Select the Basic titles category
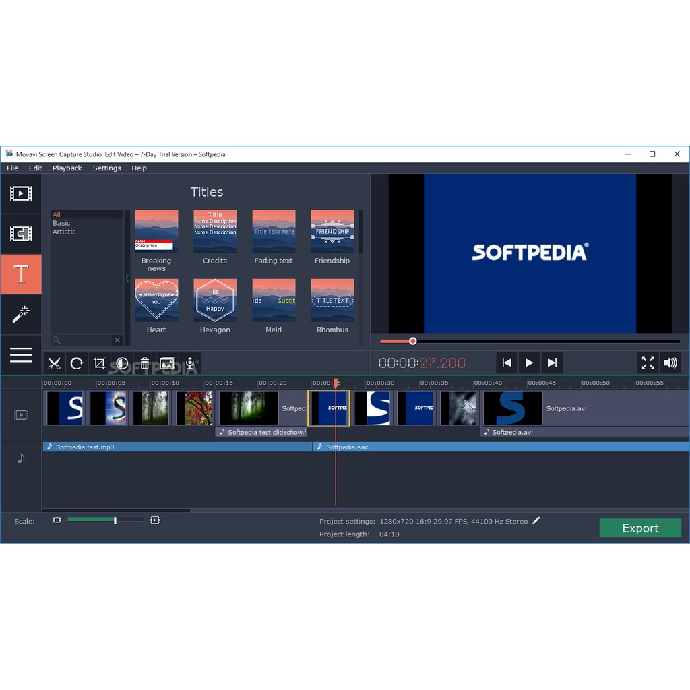The height and width of the screenshot is (690, 690). [87, 223]
